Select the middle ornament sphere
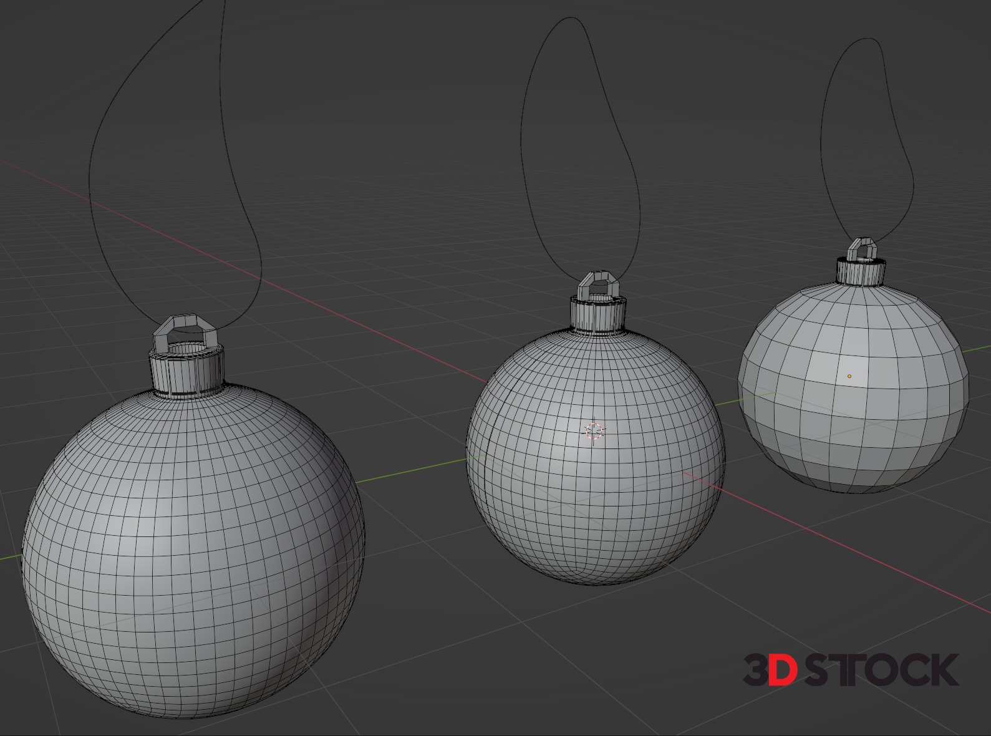The width and height of the screenshot is (991, 736). pos(596,457)
